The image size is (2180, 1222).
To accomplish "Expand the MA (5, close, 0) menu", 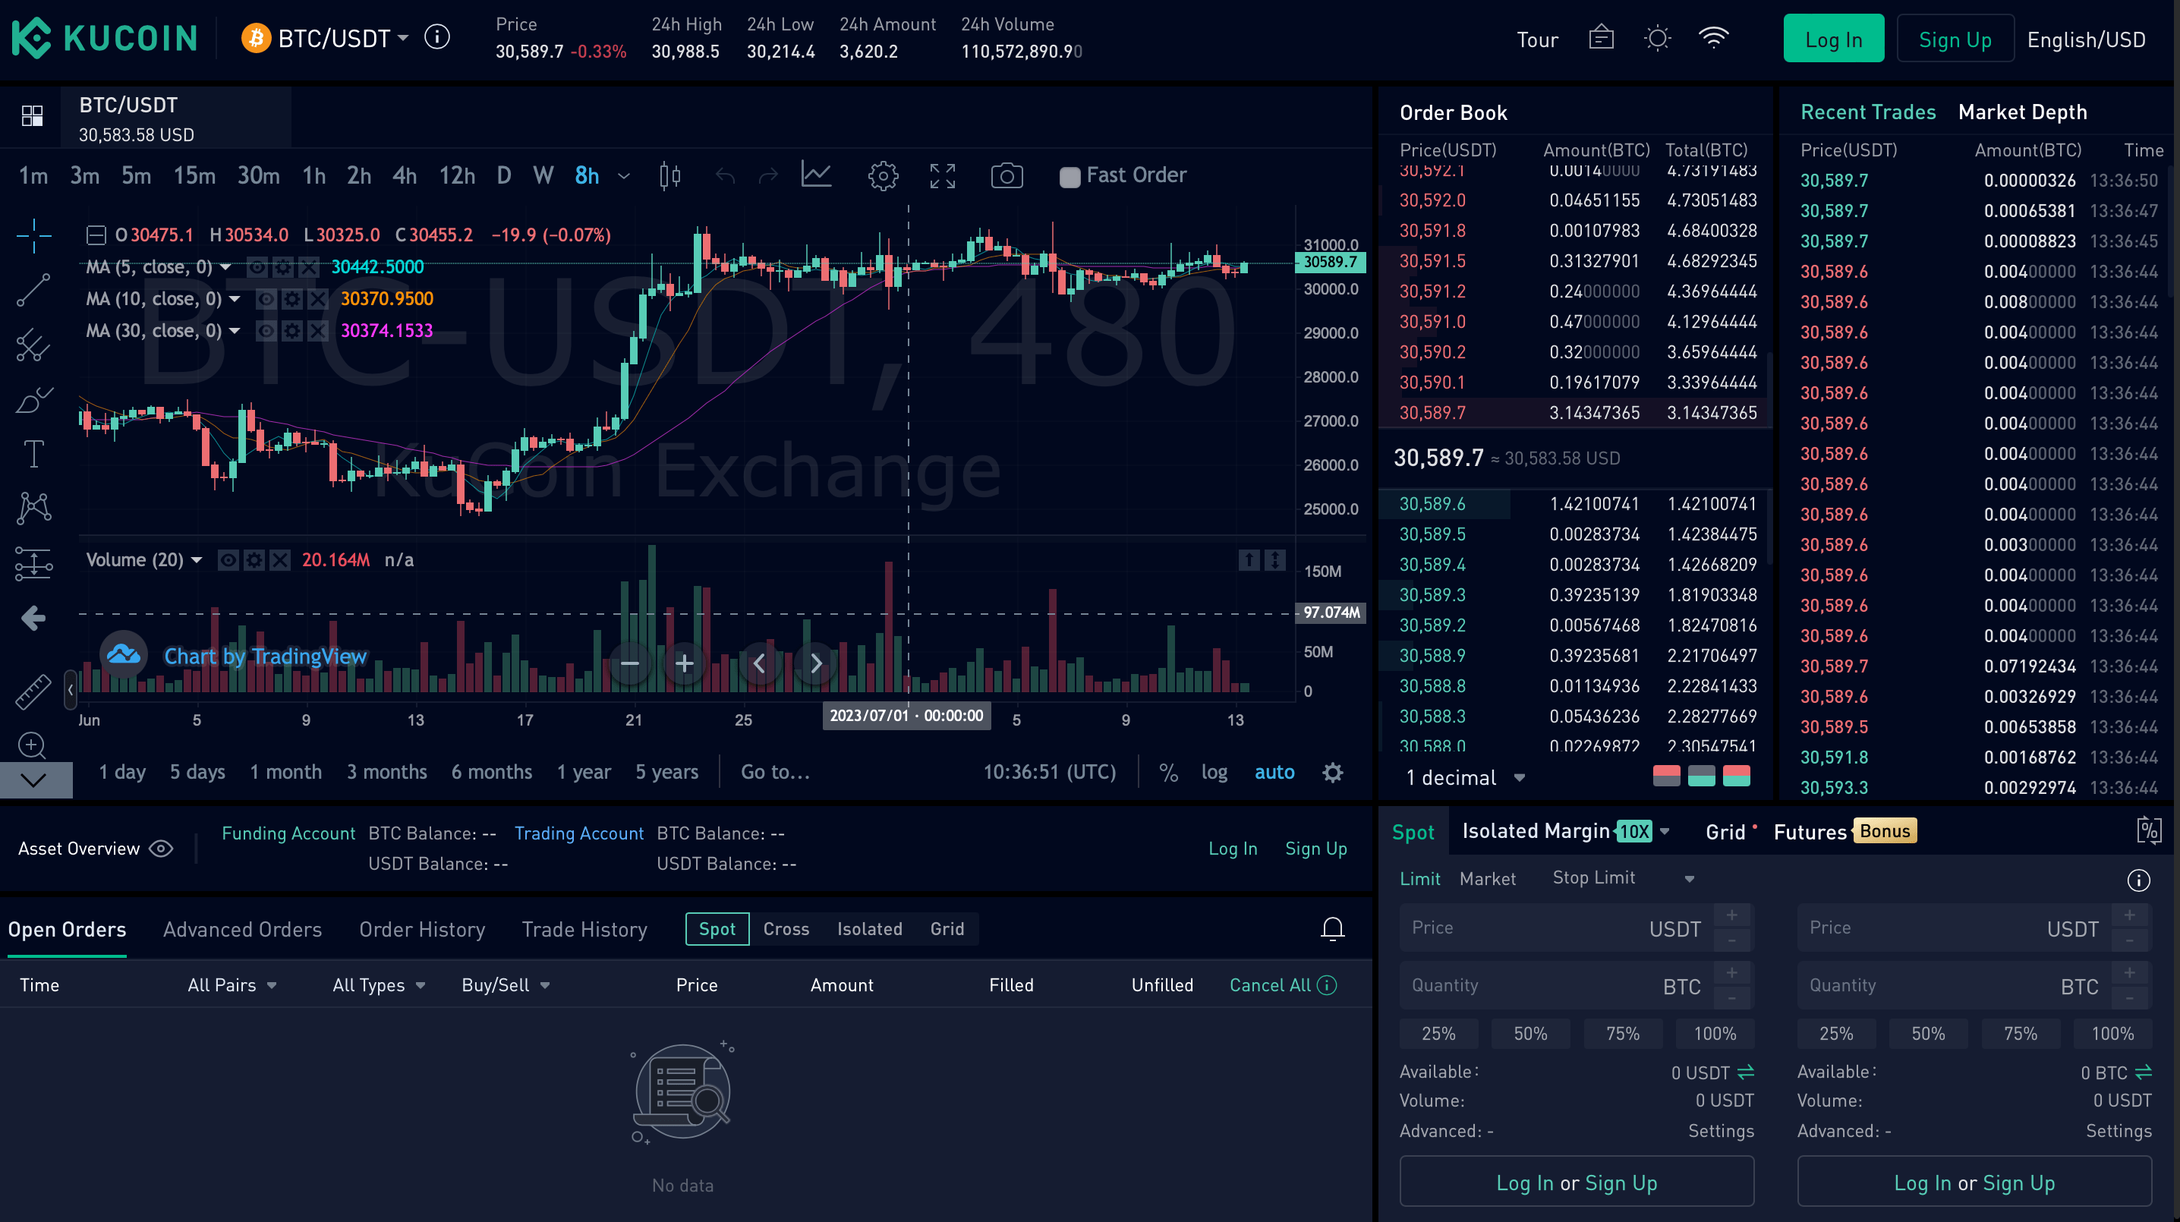I will coord(226,267).
